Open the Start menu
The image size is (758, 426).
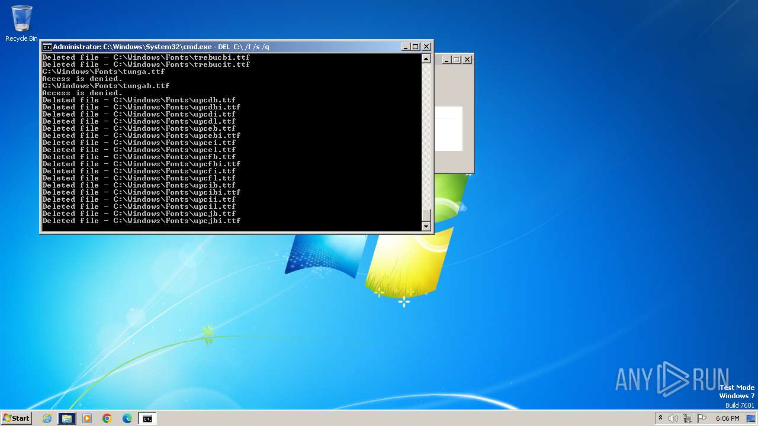coord(17,418)
